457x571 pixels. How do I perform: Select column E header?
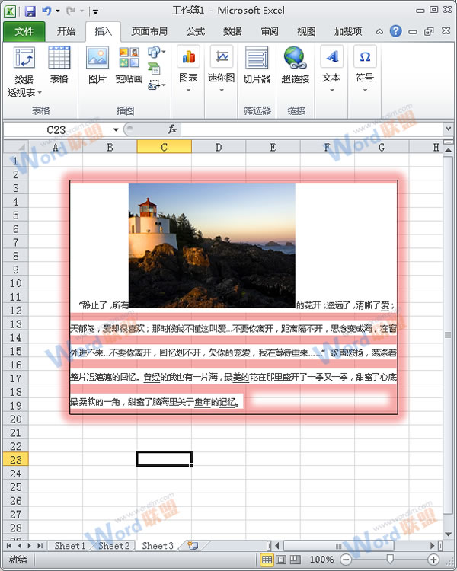pyautogui.click(x=273, y=147)
